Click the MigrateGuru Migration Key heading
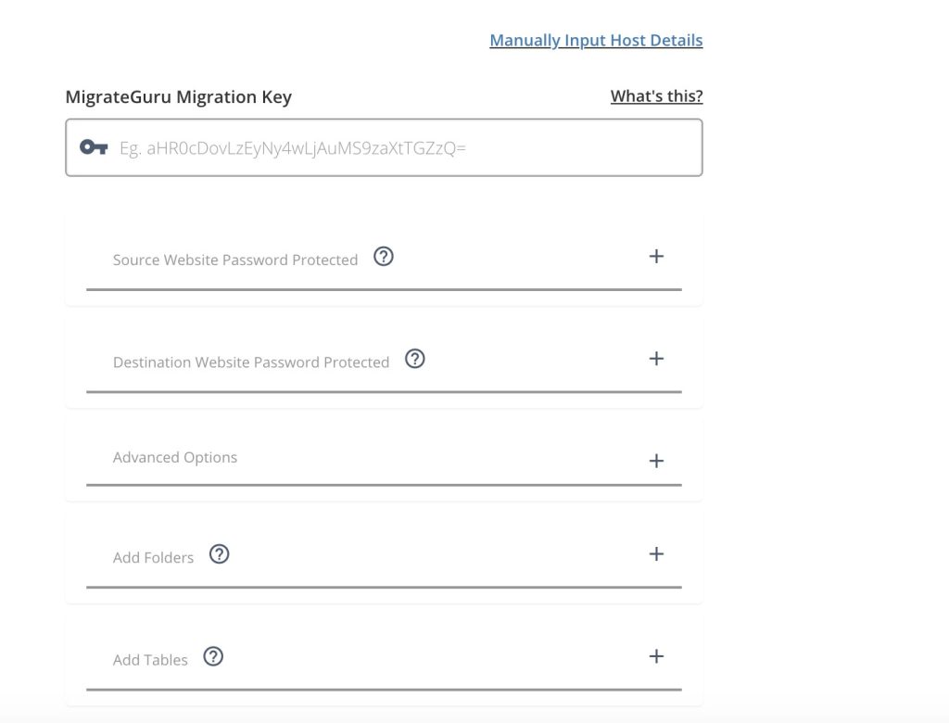 coord(179,97)
